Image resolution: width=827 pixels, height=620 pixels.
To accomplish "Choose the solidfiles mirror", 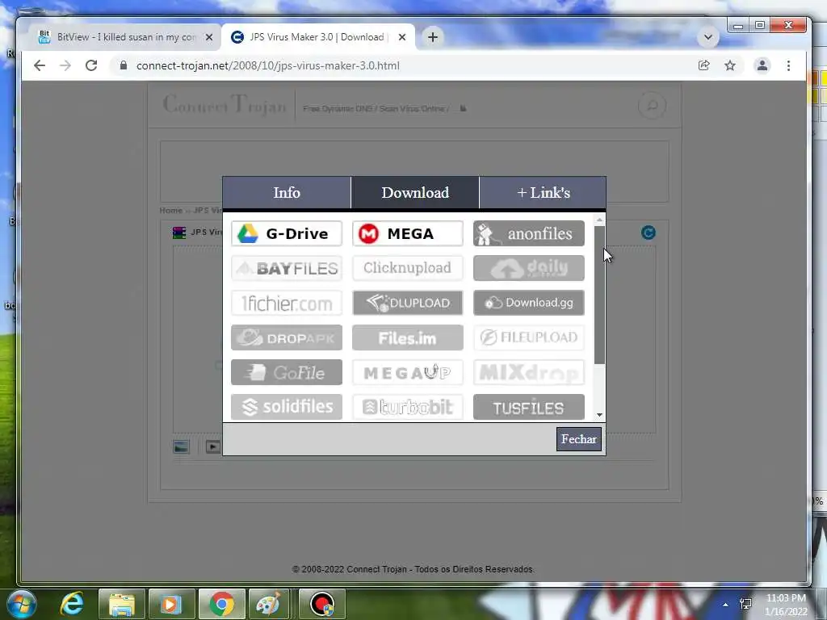I will click(287, 407).
